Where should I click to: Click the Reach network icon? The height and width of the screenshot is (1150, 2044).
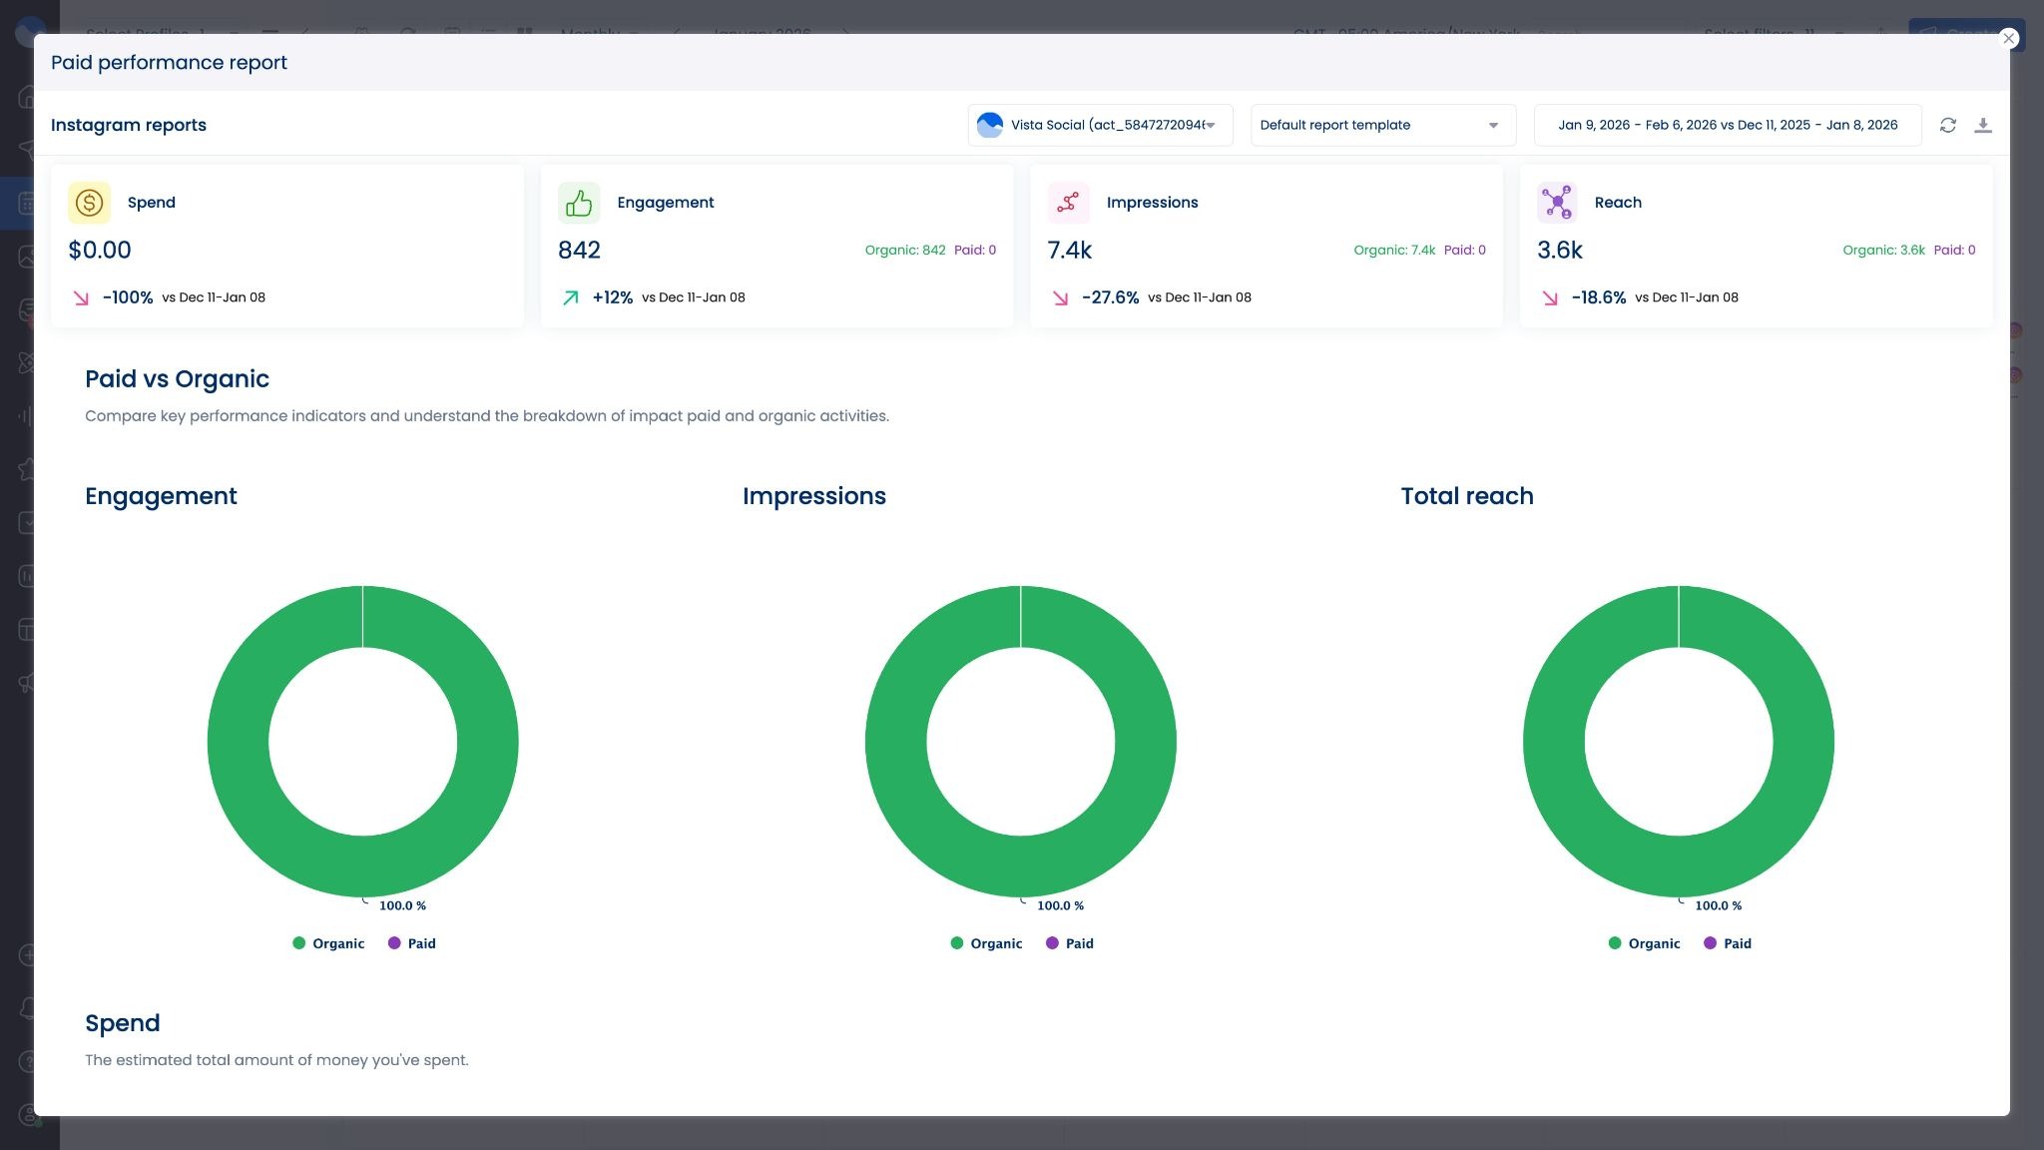[x=1557, y=203]
